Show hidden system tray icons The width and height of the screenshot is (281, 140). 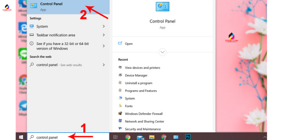point(265,137)
